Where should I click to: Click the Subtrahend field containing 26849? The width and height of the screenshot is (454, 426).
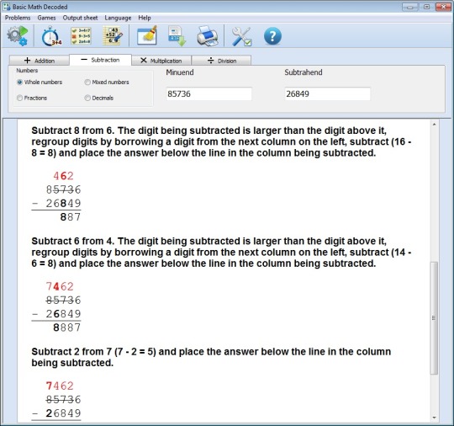click(x=327, y=94)
